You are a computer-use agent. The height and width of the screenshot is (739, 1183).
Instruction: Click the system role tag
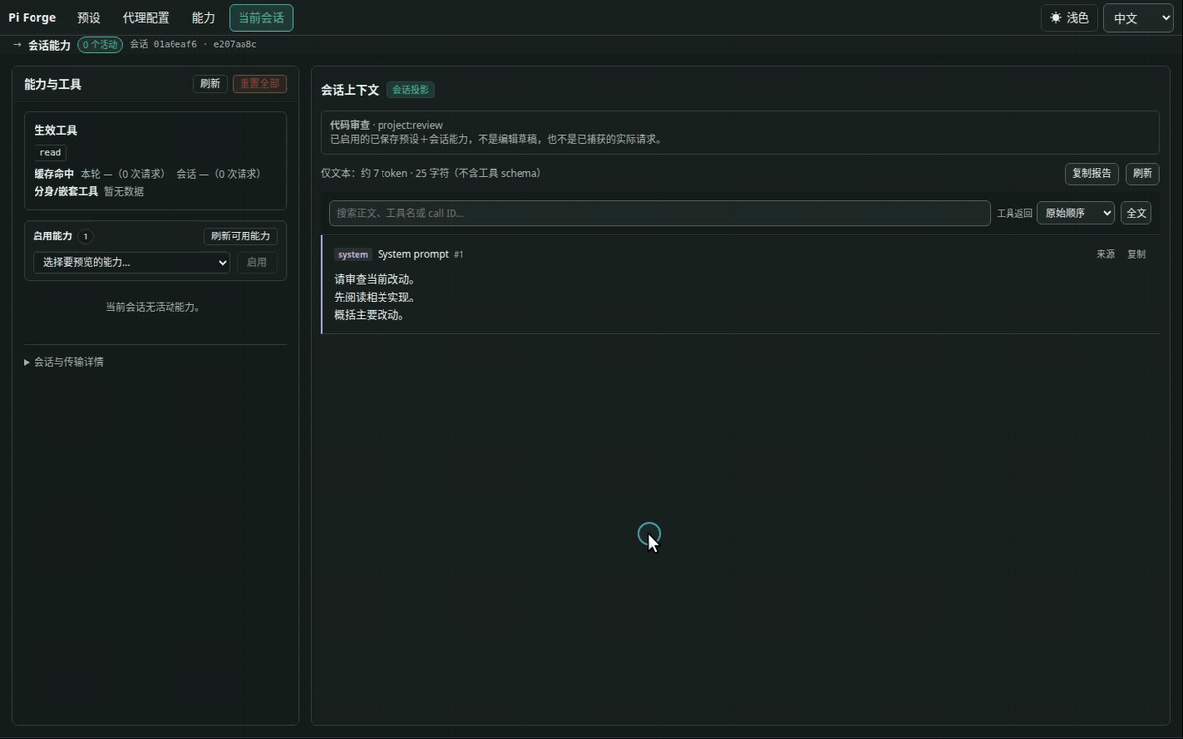click(352, 255)
